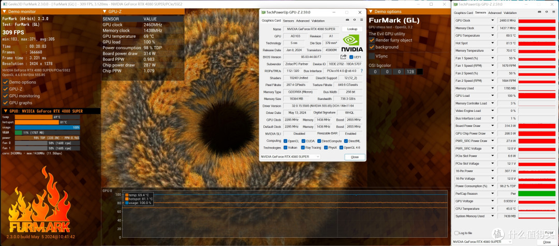This screenshot has height=246, width=559.
Task: Click the Memory Temperature 70.0 °C value
Action: (507, 51)
